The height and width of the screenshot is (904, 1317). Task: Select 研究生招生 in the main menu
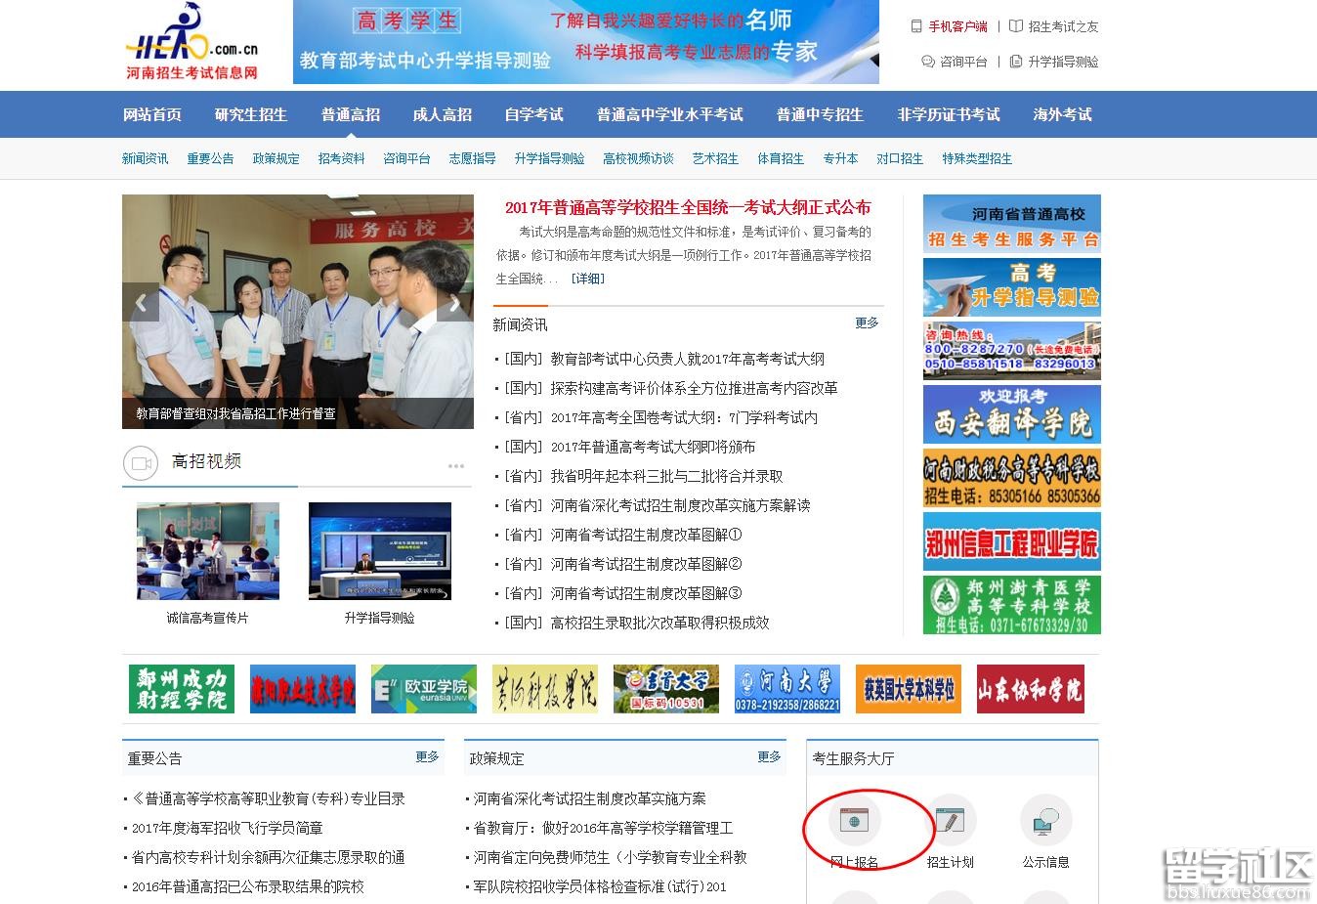(251, 114)
